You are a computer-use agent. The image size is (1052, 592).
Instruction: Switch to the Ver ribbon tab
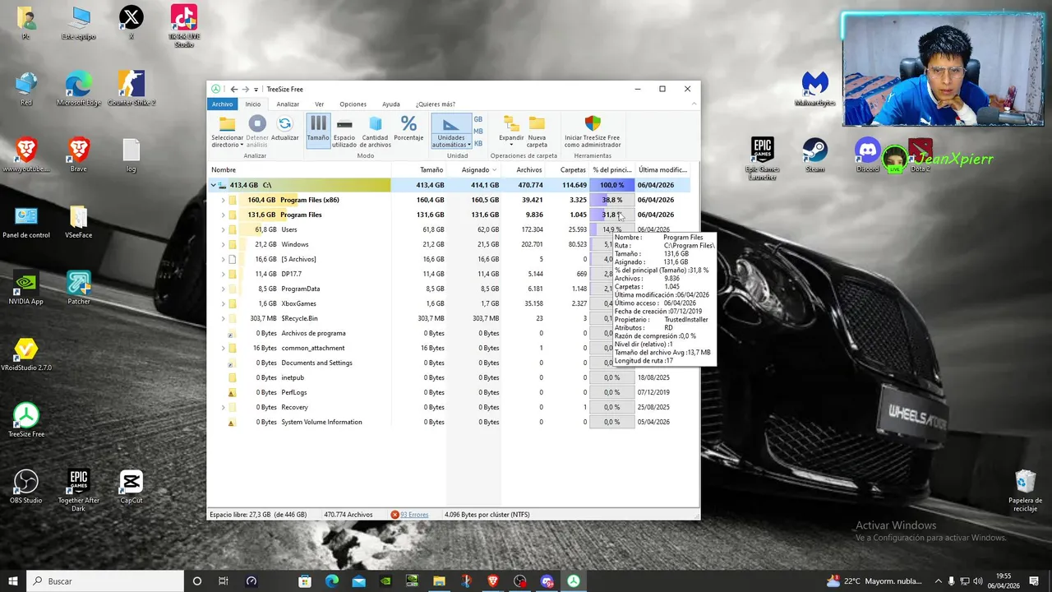(319, 104)
